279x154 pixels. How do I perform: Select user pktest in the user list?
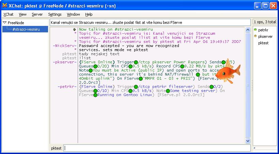point(263,43)
